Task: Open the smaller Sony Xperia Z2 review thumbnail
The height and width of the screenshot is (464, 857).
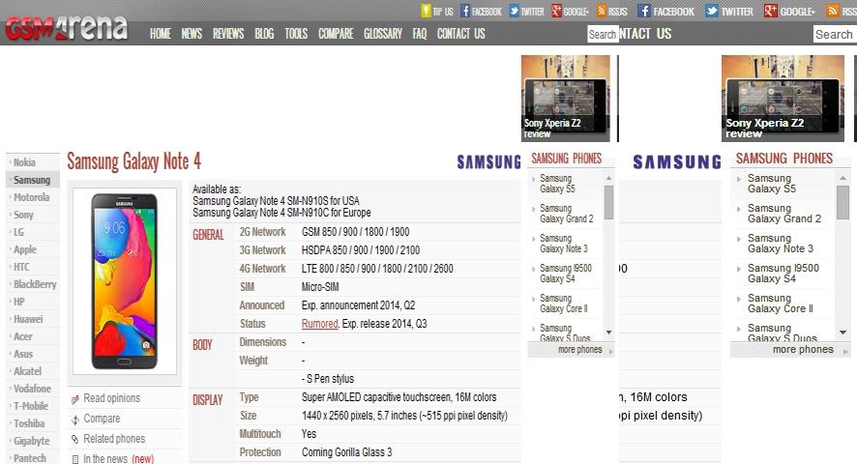Action: (566, 99)
